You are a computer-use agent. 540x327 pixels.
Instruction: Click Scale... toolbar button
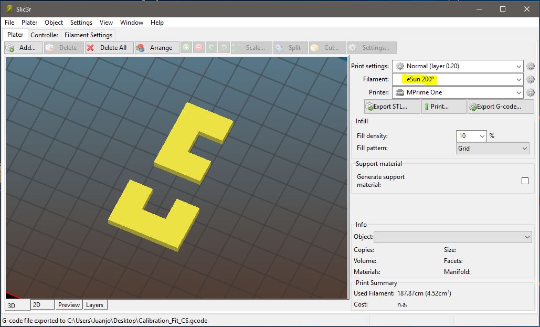[x=251, y=48]
